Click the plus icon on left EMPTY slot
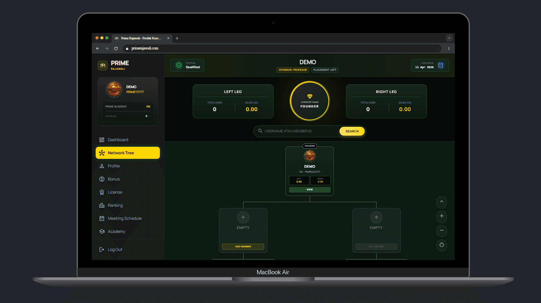The width and height of the screenshot is (541, 303). click(243, 217)
